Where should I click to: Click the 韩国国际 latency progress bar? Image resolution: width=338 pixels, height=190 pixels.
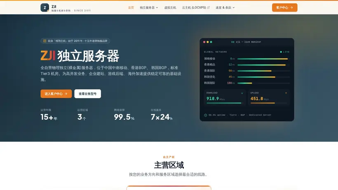tap(264, 83)
